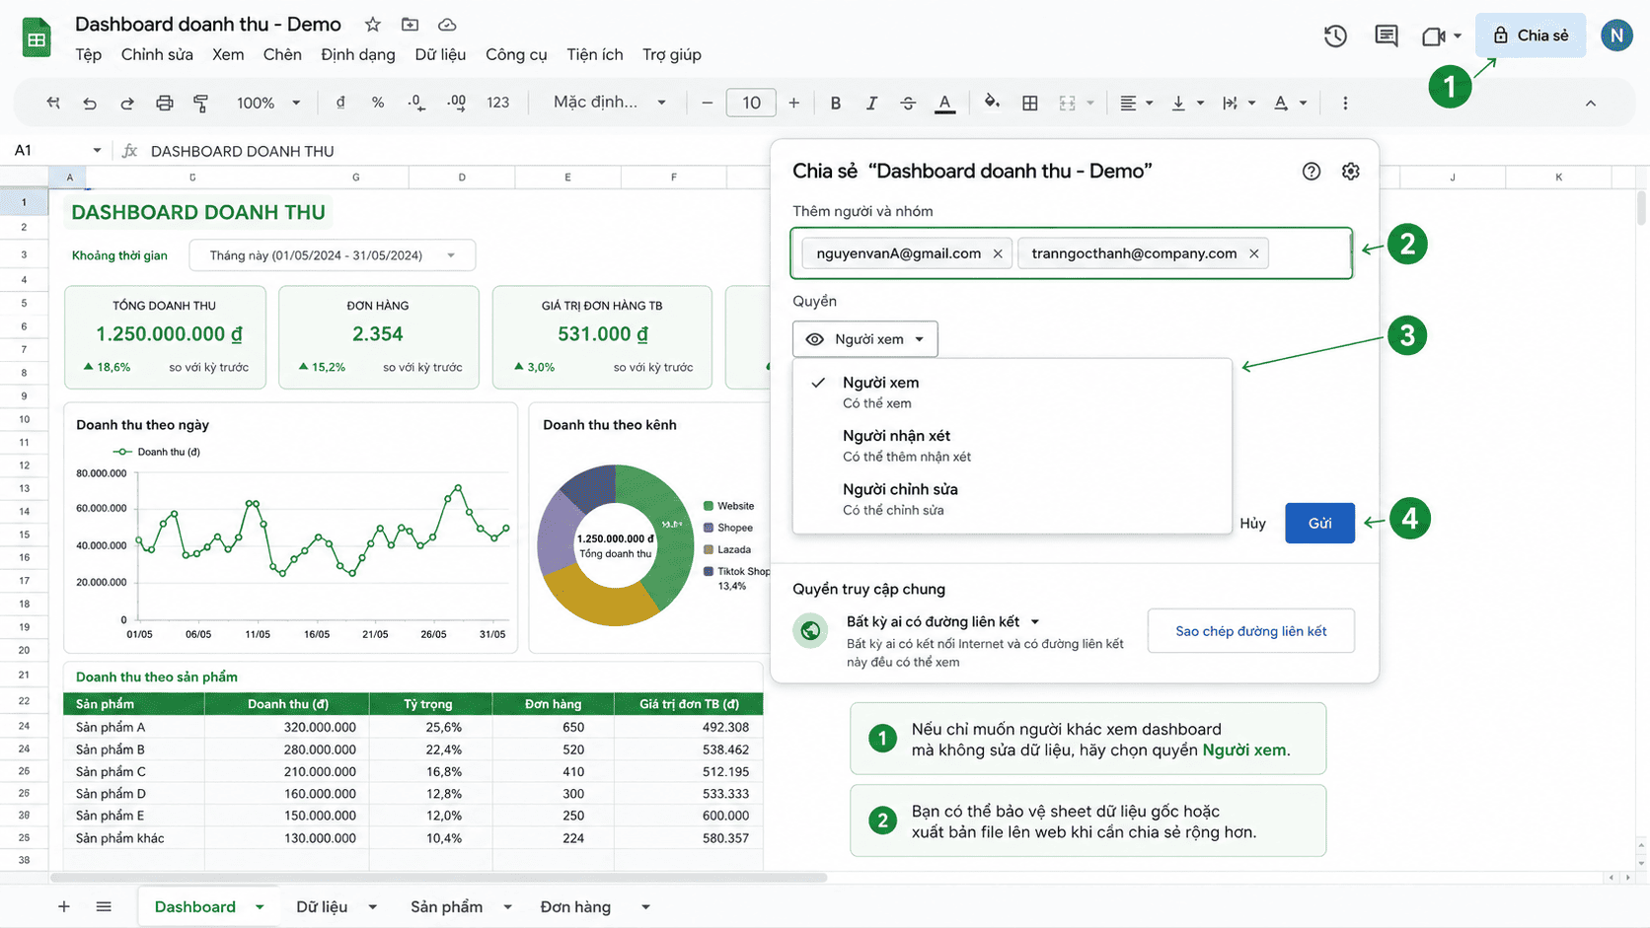Undo the last action
Screen dimensions: 1650x928
point(90,103)
